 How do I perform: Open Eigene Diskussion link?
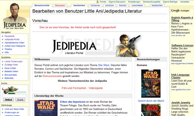117,2
